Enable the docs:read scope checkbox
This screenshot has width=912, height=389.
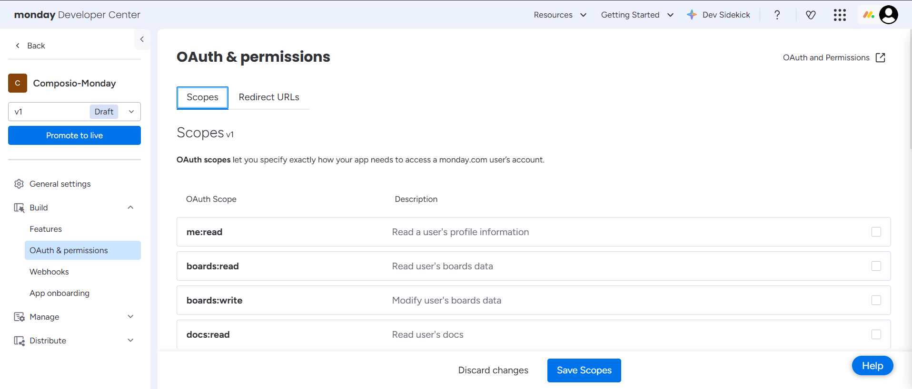point(876,334)
